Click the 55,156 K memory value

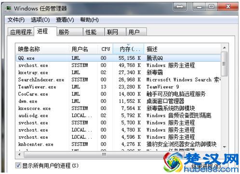[x=130, y=58]
